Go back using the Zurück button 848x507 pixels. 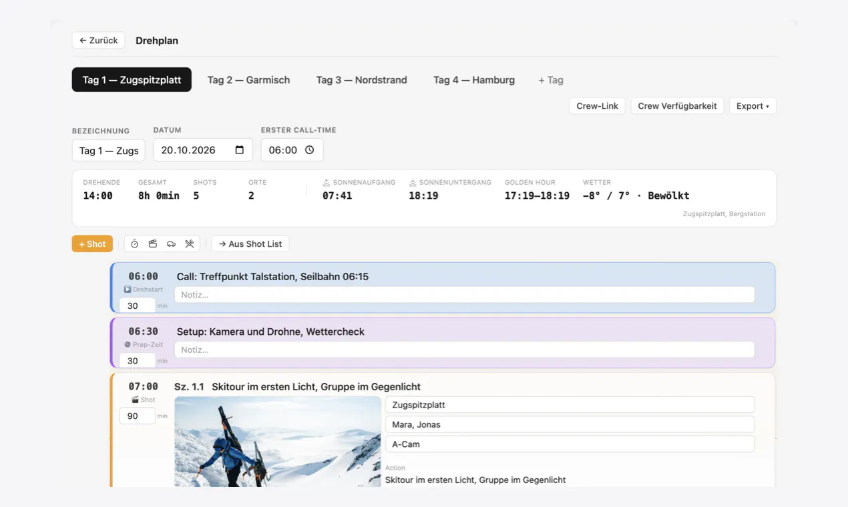(x=99, y=41)
